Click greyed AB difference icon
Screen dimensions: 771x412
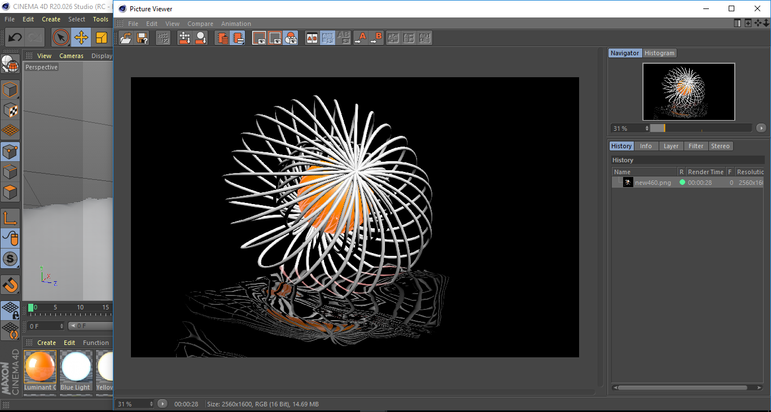point(393,38)
